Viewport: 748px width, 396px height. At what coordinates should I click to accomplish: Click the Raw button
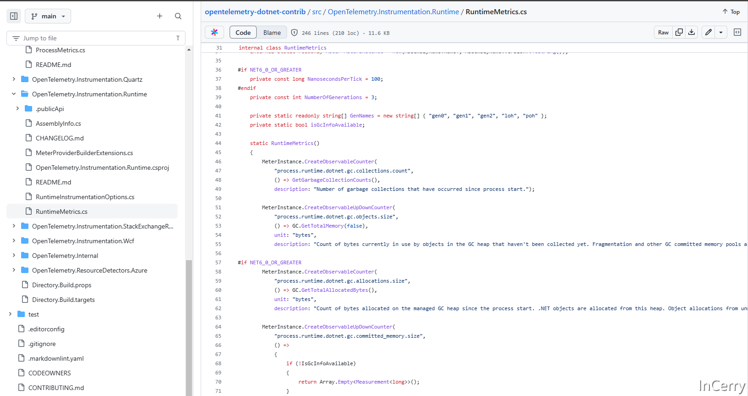pos(663,33)
